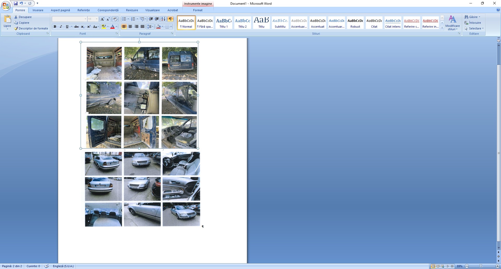Expand the line spacing dropdown
Image resolution: width=501 pixels, height=269 pixels.
[153, 27]
